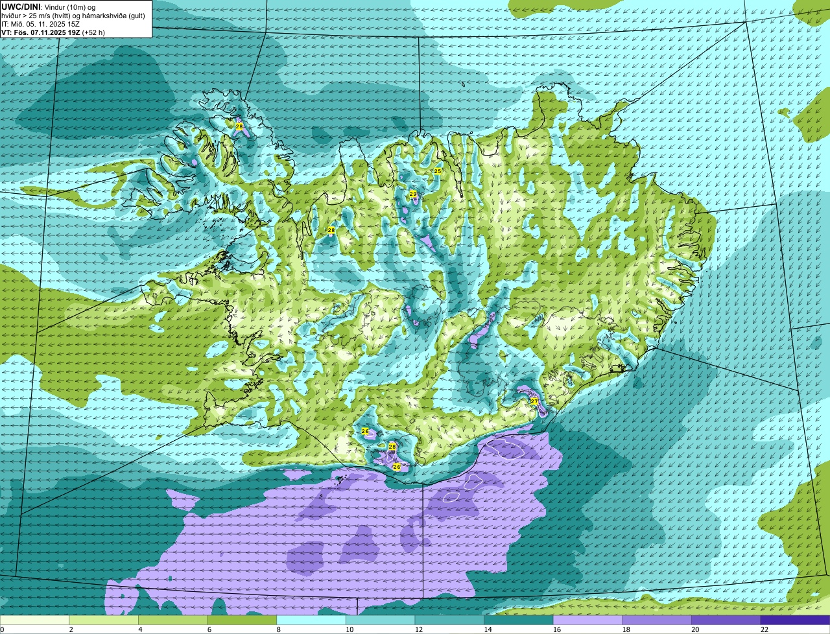The height and width of the screenshot is (634, 830).
Task: Click the 2–4 m/s light green legend swatch
Action: 104,620
